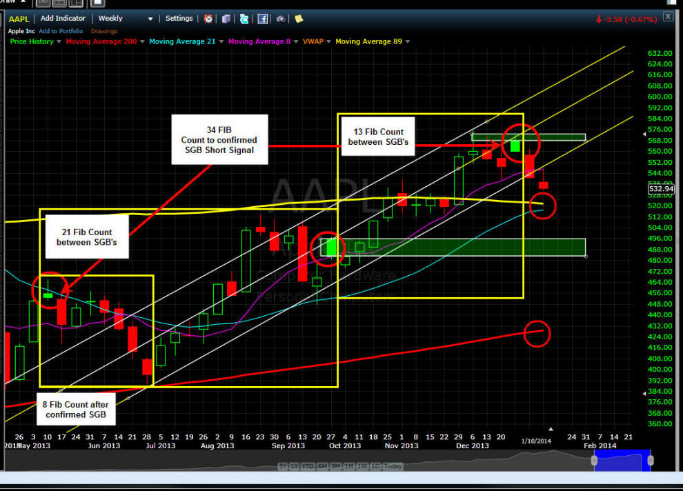This screenshot has height=491, width=683.
Task: Click the AAPL ticker symbol
Action: coord(19,19)
